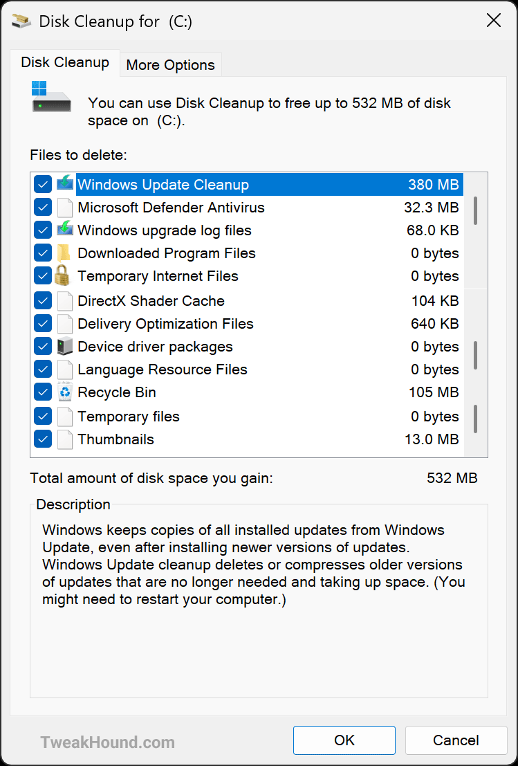Click the Windows Update Cleanup icon
This screenshot has width=518, height=766.
pos(64,185)
